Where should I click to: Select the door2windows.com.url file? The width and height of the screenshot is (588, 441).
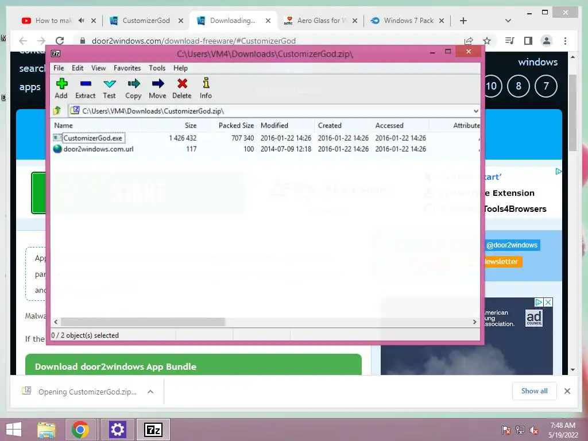pos(98,149)
